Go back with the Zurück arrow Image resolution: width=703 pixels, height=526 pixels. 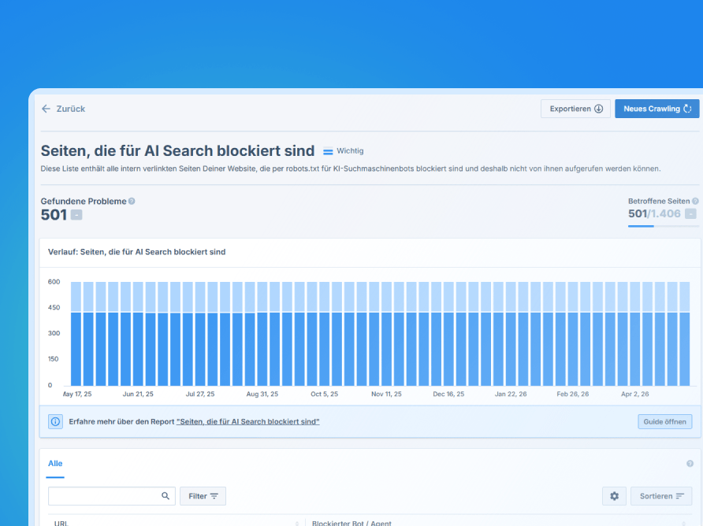tap(46, 109)
